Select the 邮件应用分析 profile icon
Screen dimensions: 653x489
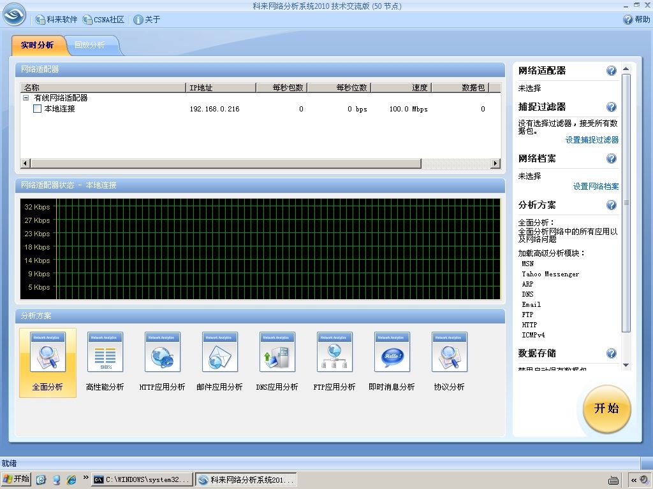[x=220, y=362]
